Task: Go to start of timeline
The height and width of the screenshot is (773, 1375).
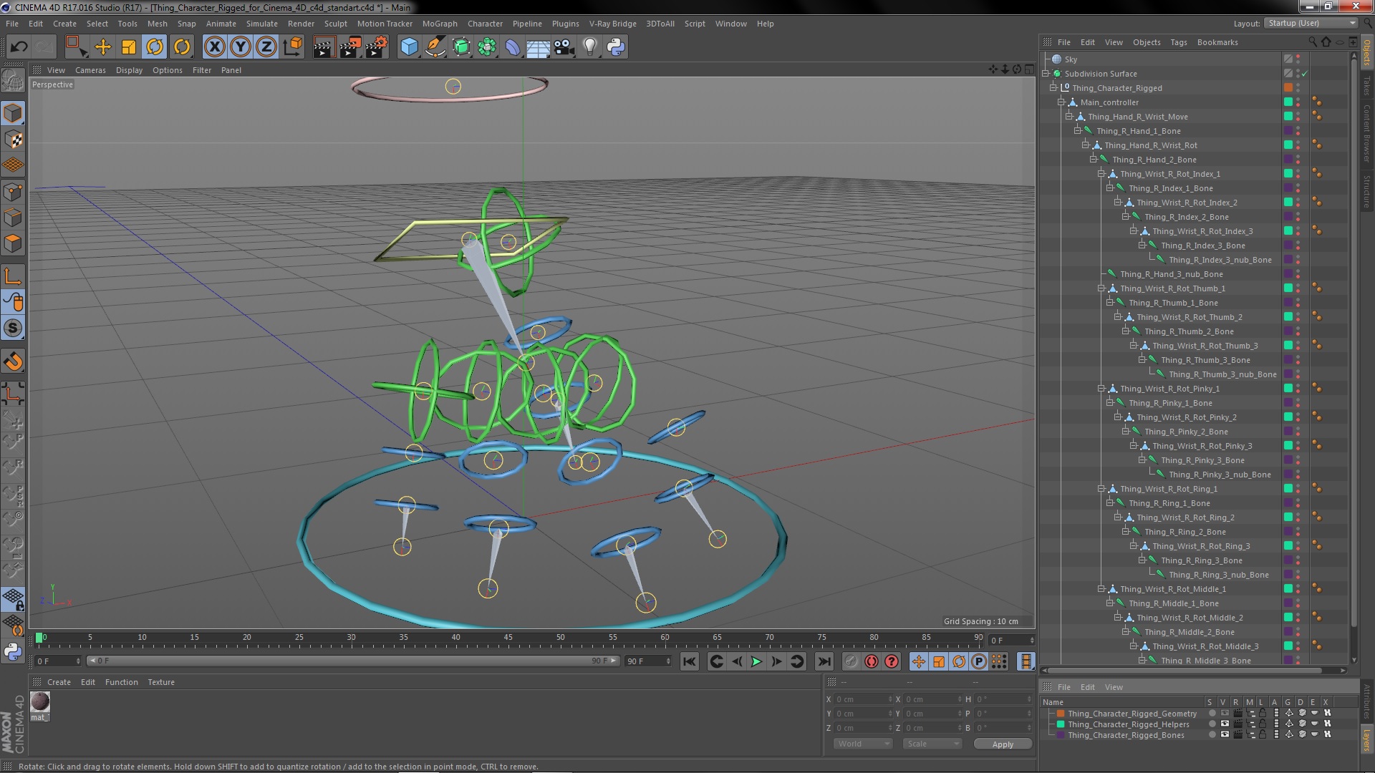Action: coord(689,662)
